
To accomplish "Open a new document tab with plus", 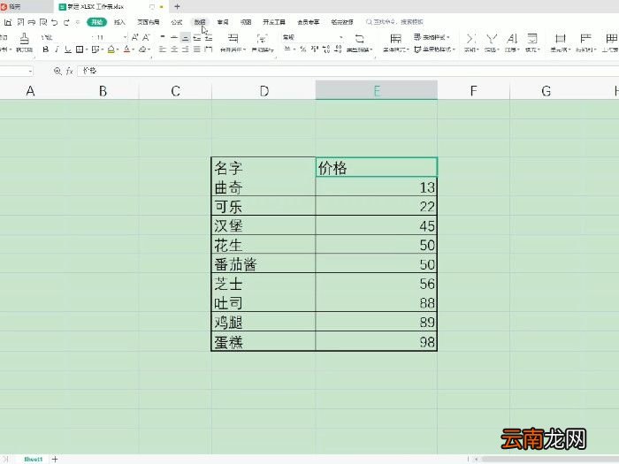I will point(177,6).
